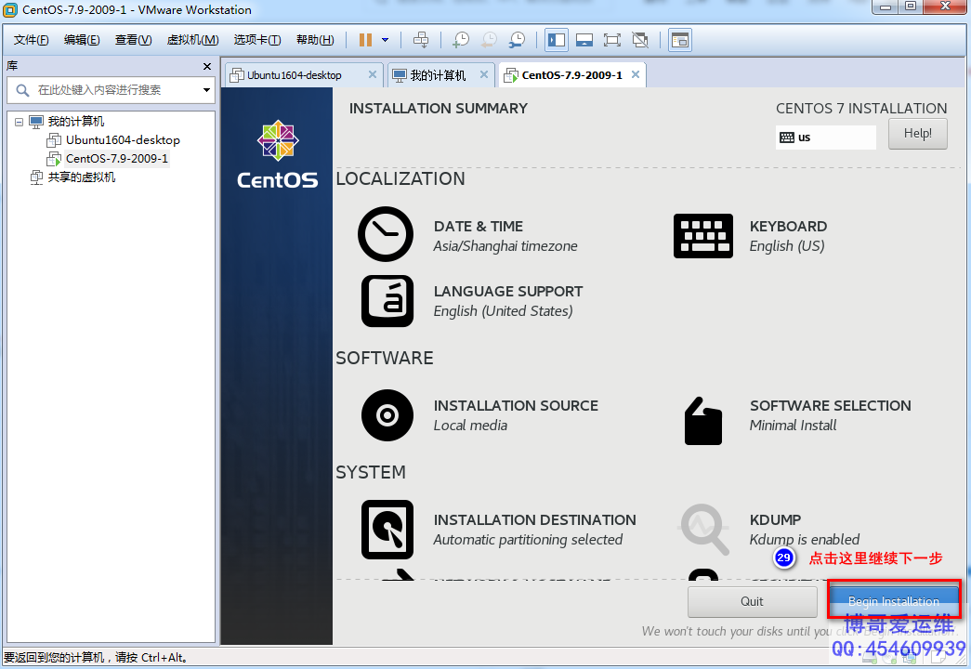The image size is (971, 669).
Task: Open INSTALLATION SOURCE disc icon
Action: click(x=387, y=414)
